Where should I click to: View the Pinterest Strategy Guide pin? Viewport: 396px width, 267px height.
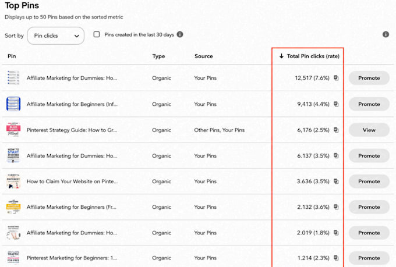369,130
